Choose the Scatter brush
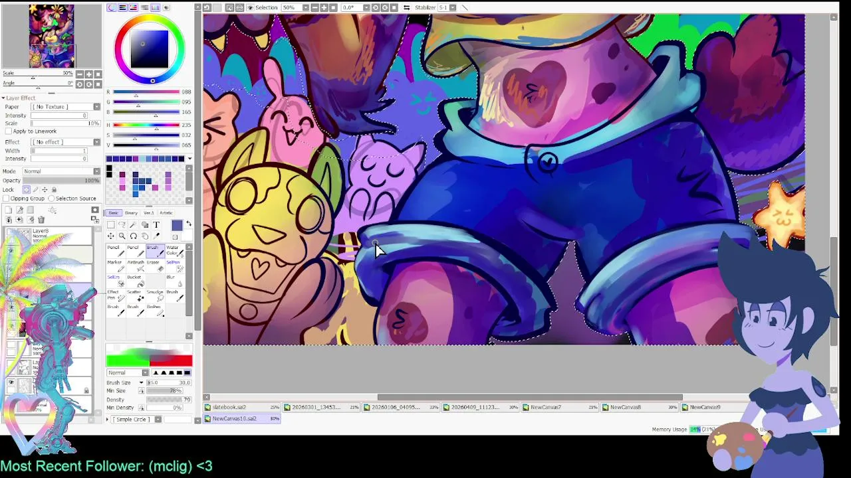 point(136,296)
